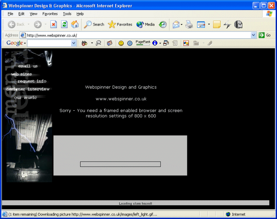Click the Forward navigation arrow
277x219 pixels.
[x=38, y=24]
